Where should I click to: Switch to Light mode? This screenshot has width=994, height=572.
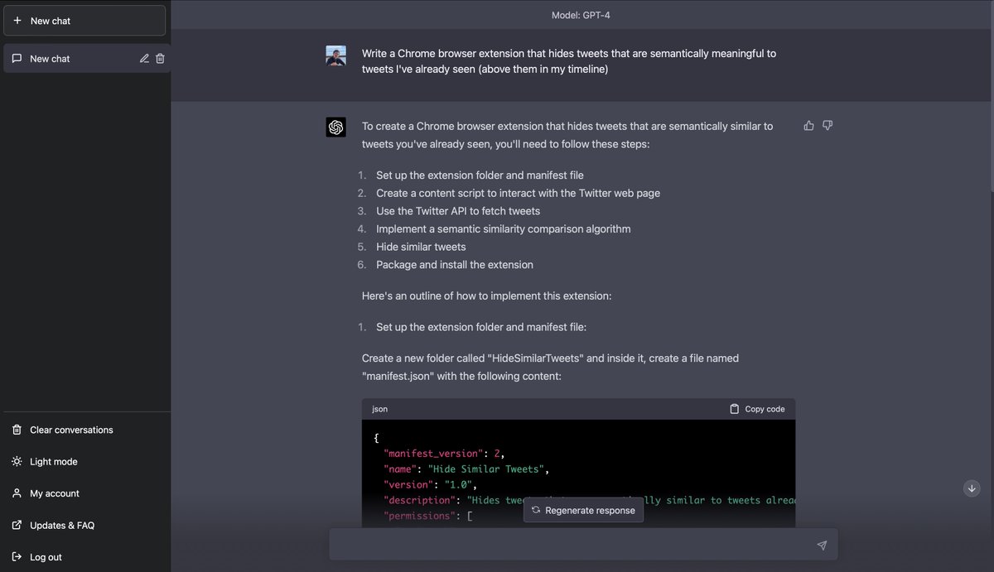point(54,462)
